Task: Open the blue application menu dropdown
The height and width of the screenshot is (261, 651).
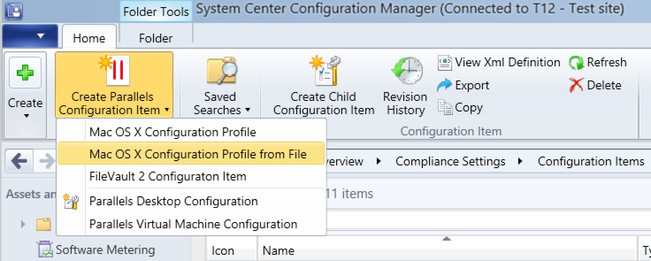Action: [x=30, y=36]
